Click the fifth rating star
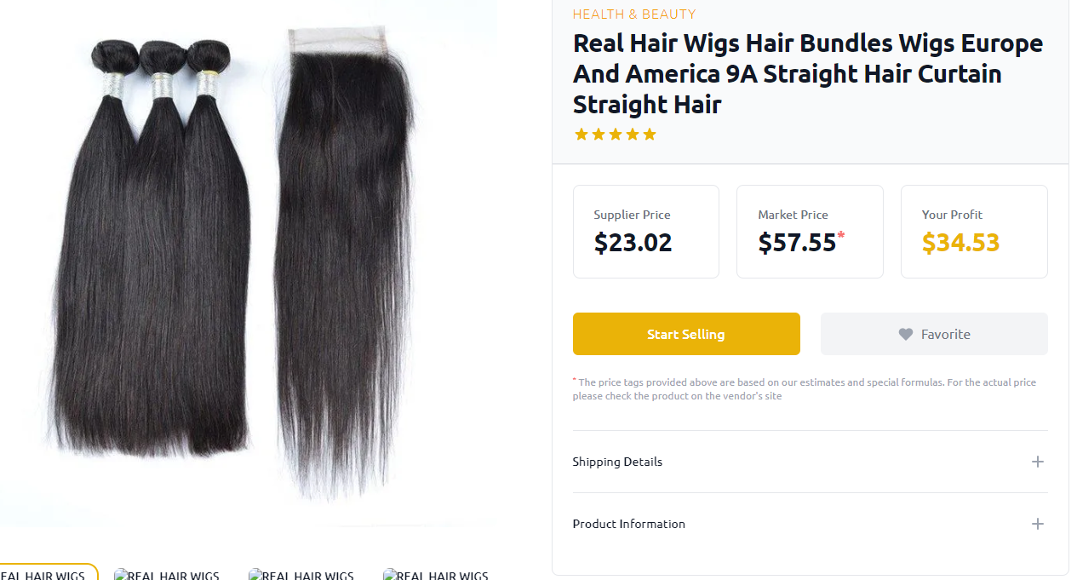 click(650, 134)
